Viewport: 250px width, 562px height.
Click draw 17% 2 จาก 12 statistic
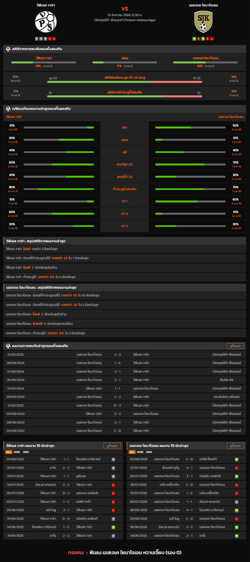point(125,66)
